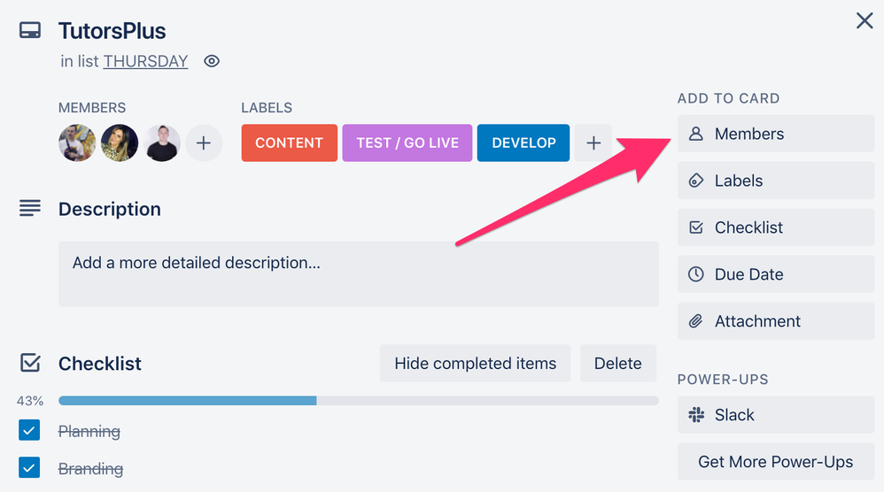The image size is (884, 492).
Task: Click the purple TEST / GO LIVE label
Action: (x=407, y=142)
